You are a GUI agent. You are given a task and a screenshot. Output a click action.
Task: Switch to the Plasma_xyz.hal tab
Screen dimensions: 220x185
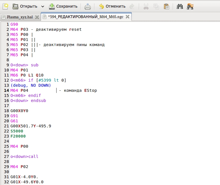(x=20, y=17)
